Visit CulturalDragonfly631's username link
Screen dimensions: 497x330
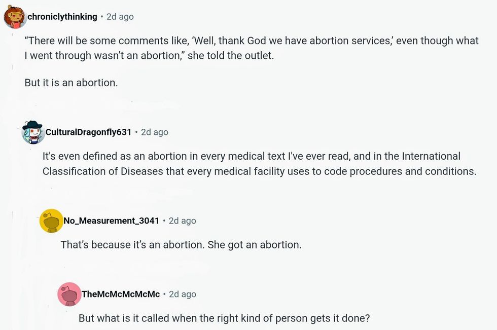[88, 132]
